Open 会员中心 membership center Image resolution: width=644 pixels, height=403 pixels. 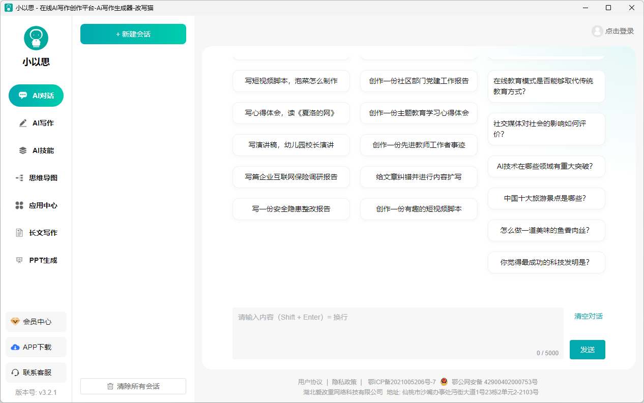(x=36, y=322)
